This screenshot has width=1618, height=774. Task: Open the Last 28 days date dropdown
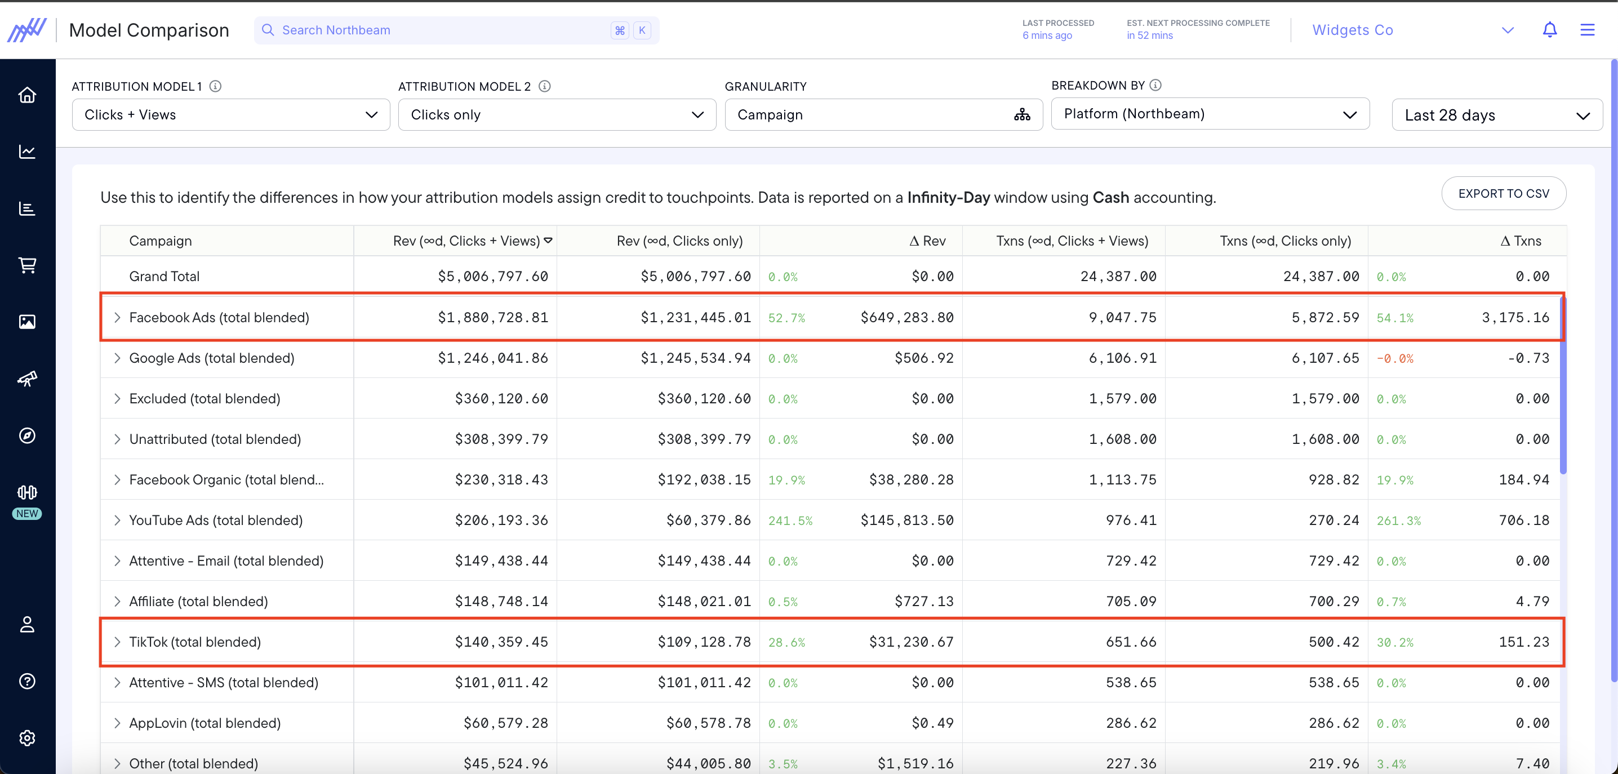click(1497, 115)
